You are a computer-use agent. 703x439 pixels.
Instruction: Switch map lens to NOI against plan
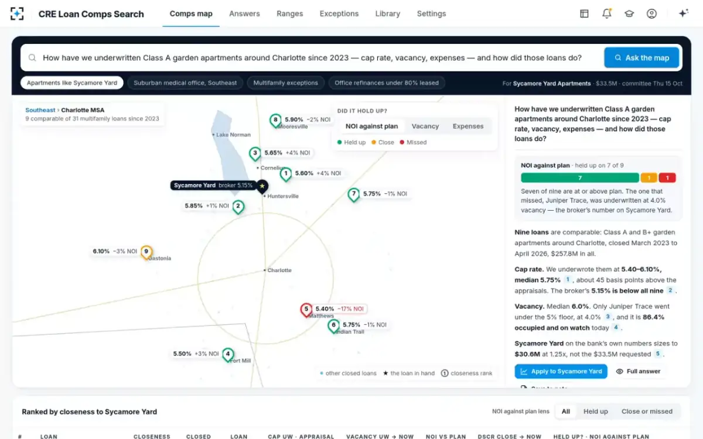coord(371,126)
